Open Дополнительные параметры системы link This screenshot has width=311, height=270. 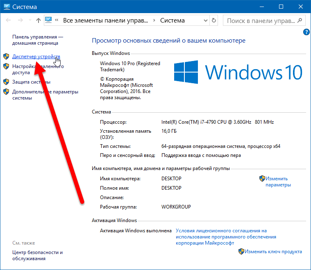(45, 95)
